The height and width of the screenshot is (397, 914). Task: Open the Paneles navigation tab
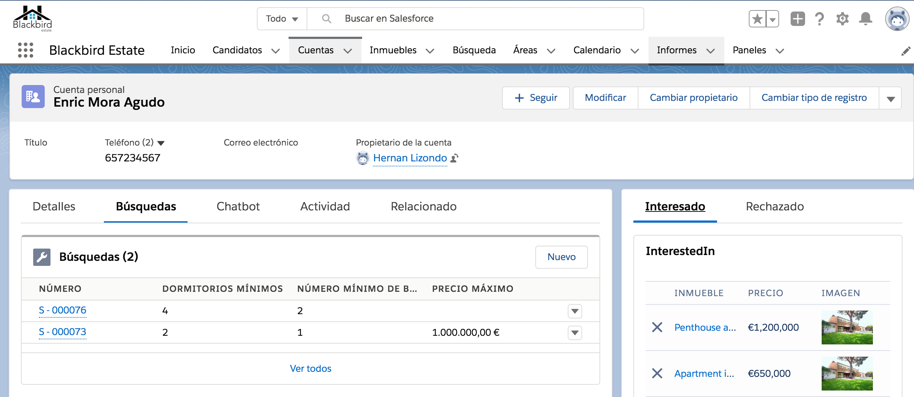pos(749,50)
